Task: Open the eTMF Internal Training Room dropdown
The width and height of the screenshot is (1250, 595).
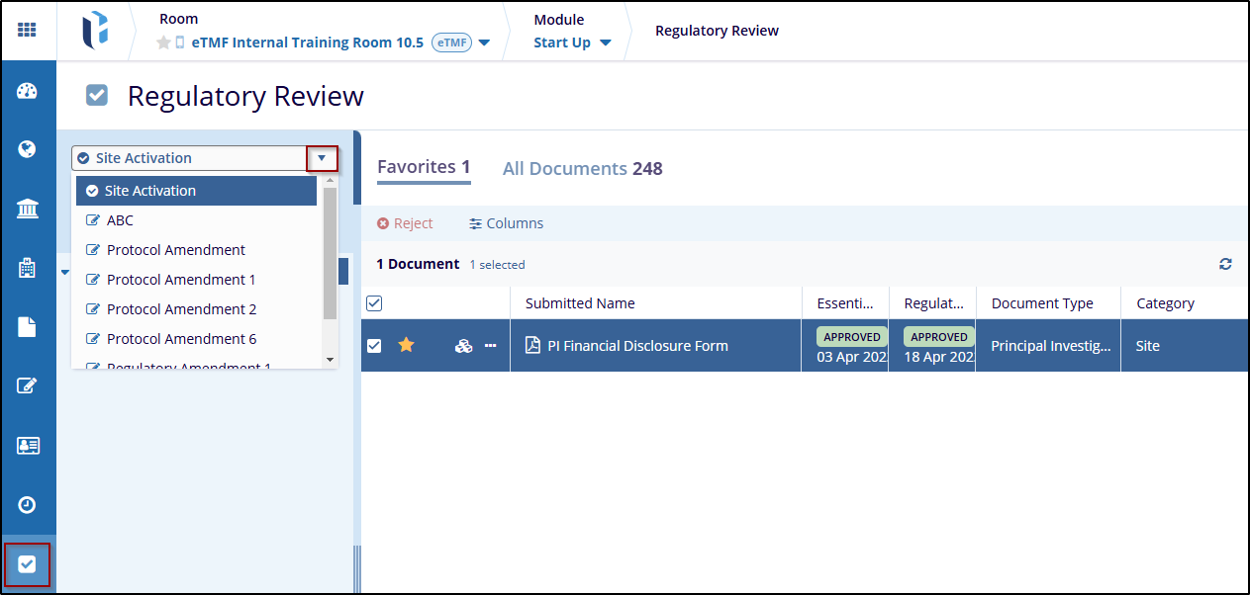Action: tap(484, 42)
